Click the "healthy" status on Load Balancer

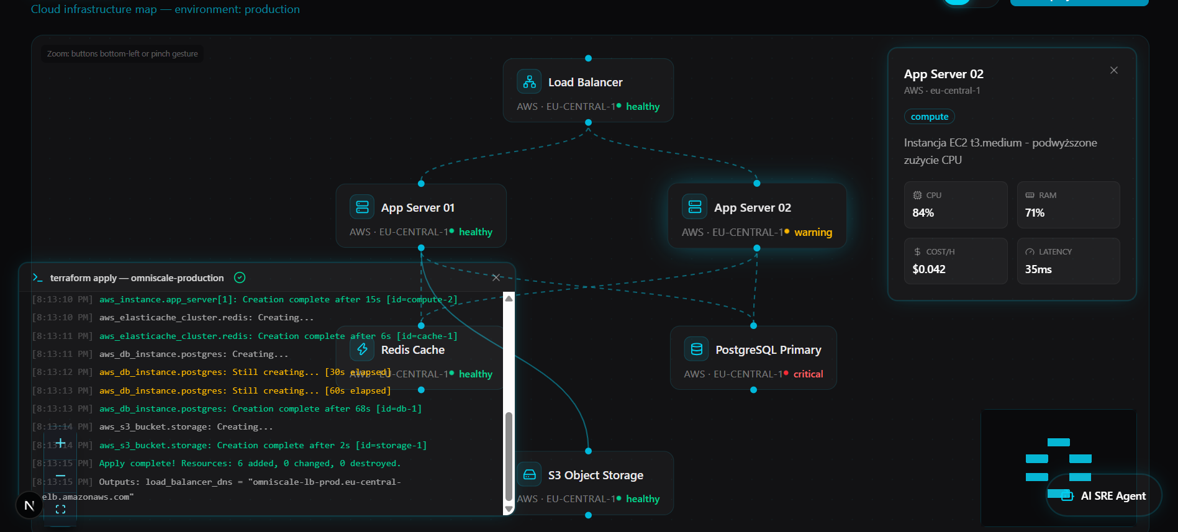(643, 106)
